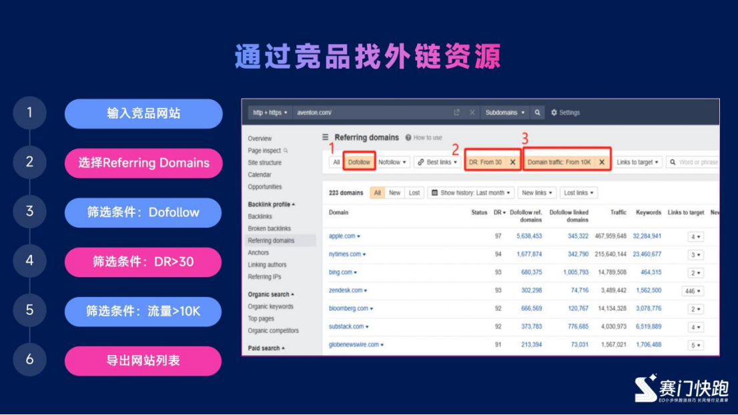Image resolution: width=738 pixels, height=415 pixels.
Task: Open Backlinks in the sidebar
Action: [x=260, y=216]
